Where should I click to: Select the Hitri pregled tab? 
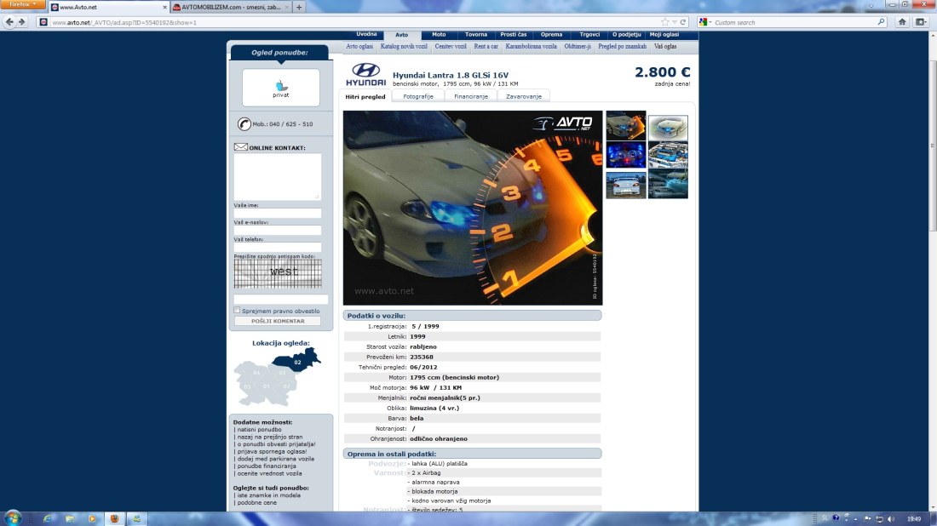[x=365, y=96]
